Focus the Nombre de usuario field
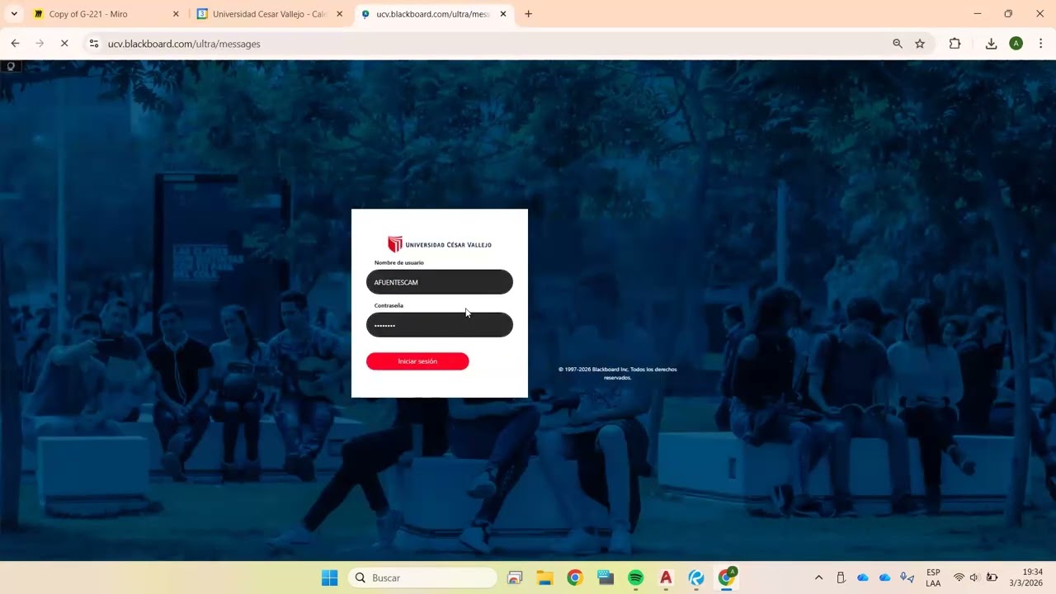This screenshot has width=1056, height=594. tap(440, 282)
